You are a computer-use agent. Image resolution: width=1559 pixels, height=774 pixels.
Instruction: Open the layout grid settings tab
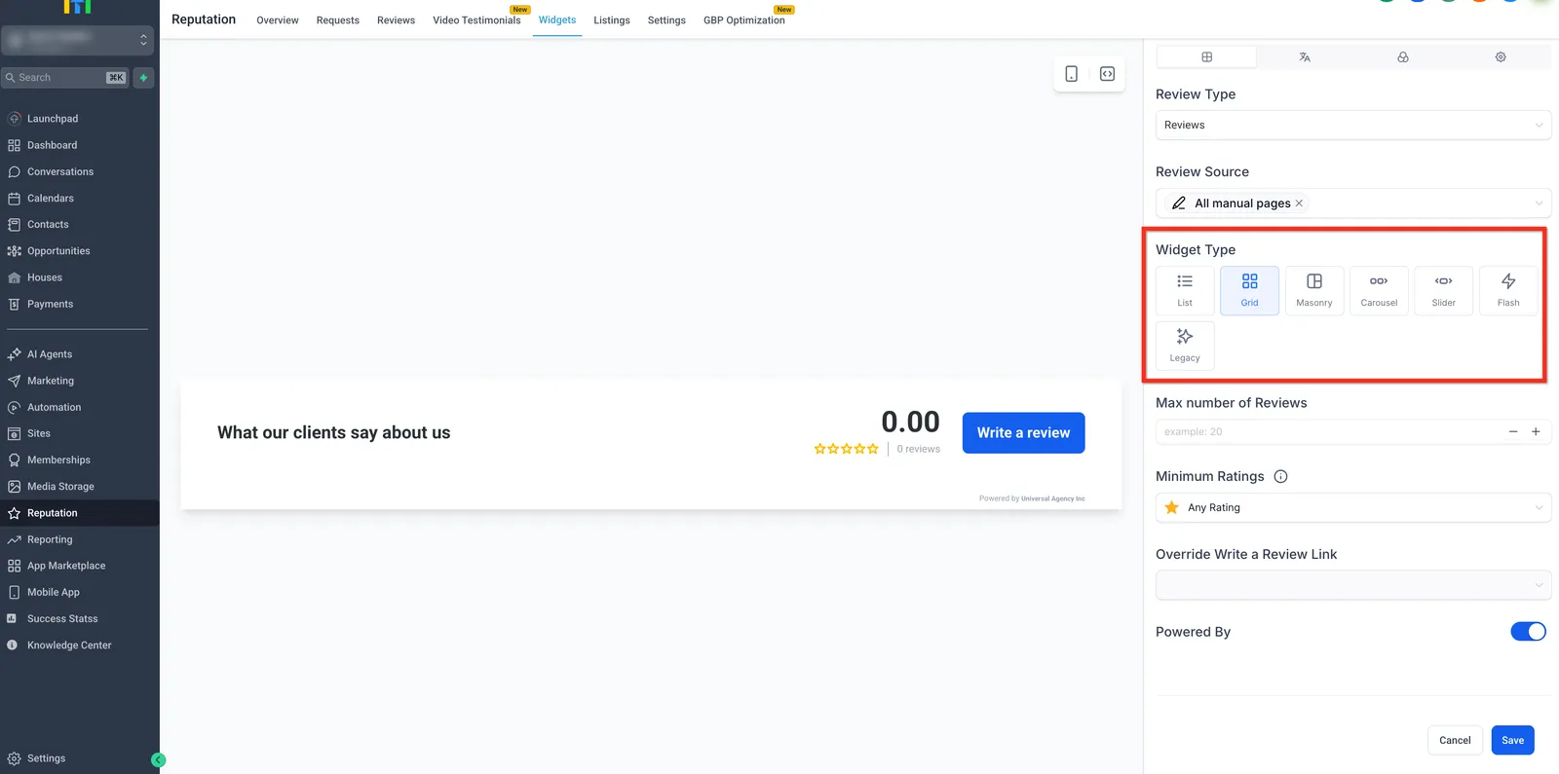pos(1206,57)
